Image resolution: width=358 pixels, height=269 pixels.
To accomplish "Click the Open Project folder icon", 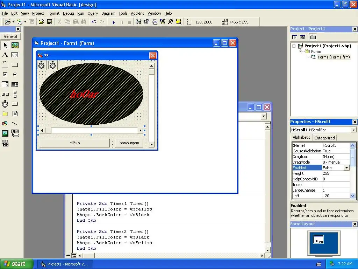I will [x=41, y=22].
